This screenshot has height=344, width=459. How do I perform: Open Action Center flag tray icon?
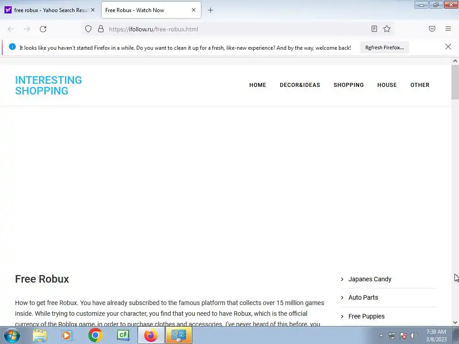point(403,335)
